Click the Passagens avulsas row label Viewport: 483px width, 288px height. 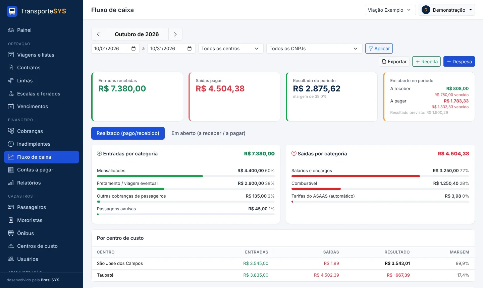pos(116,209)
